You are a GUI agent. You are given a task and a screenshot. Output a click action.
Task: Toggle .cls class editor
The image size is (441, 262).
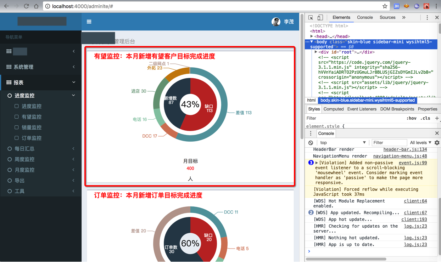[x=425, y=118]
